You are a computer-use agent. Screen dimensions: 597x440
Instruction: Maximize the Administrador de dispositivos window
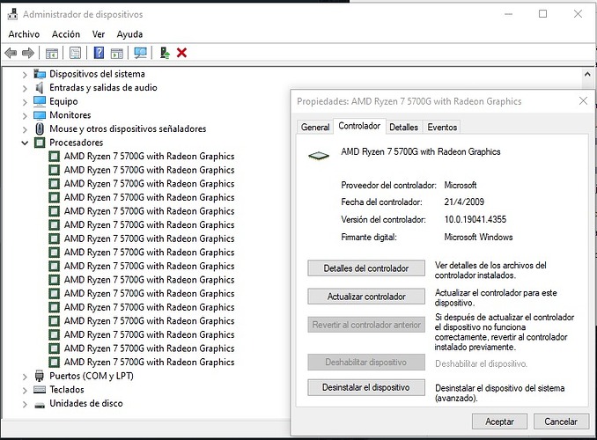542,14
